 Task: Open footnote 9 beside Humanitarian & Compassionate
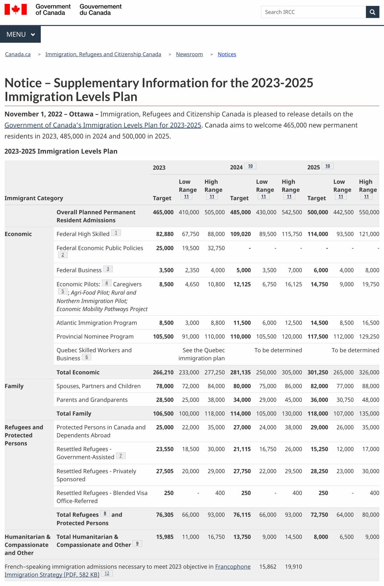(x=137, y=544)
